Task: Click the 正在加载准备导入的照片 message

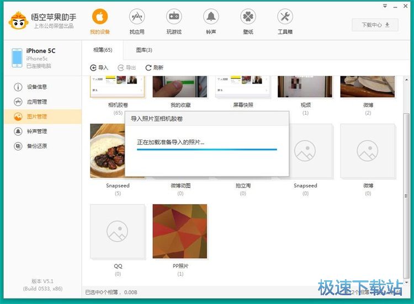Action: (x=171, y=142)
